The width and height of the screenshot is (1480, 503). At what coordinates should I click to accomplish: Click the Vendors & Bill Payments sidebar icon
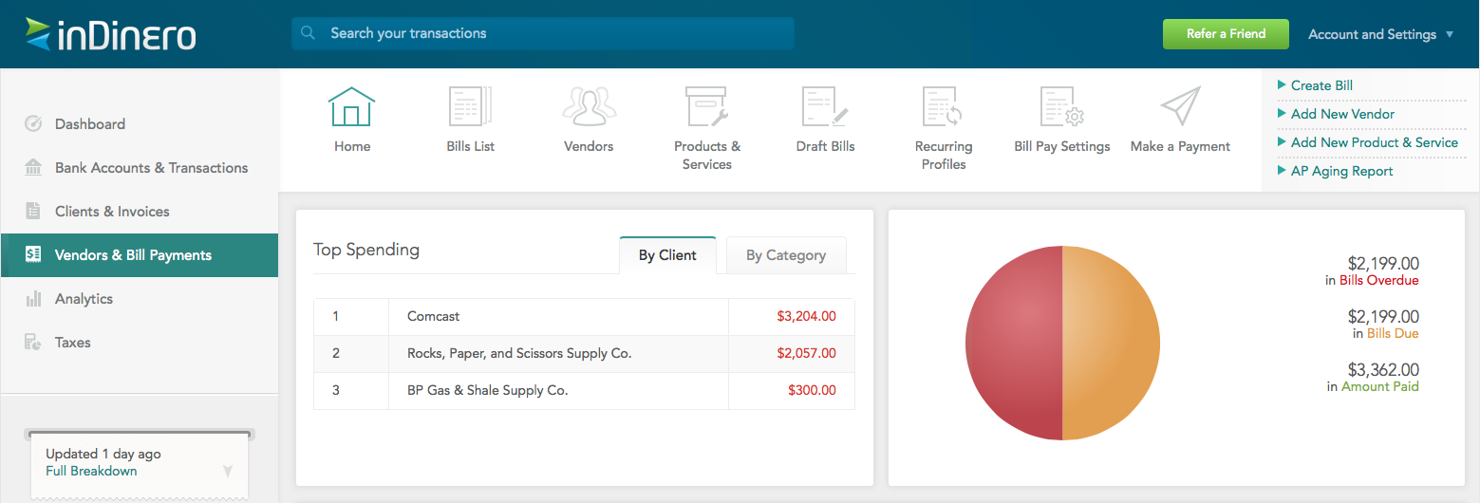click(x=33, y=255)
